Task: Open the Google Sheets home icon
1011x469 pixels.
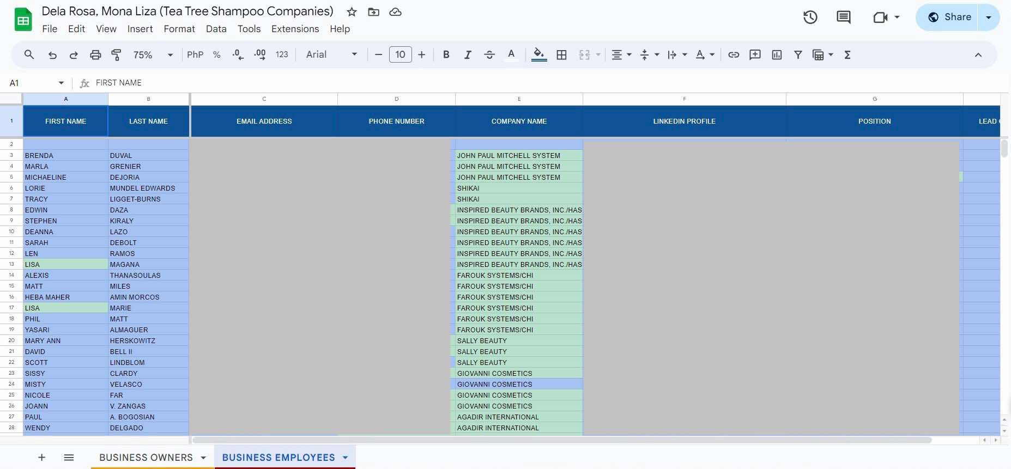Action: pyautogui.click(x=23, y=20)
